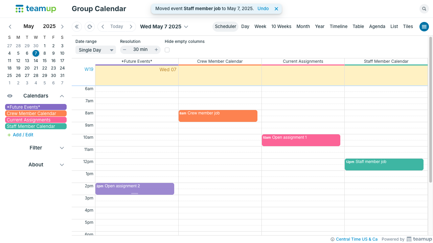This screenshot has width=433, height=243.
Task: Toggle the Hide empty columns checkbox
Action: (167, 50)
